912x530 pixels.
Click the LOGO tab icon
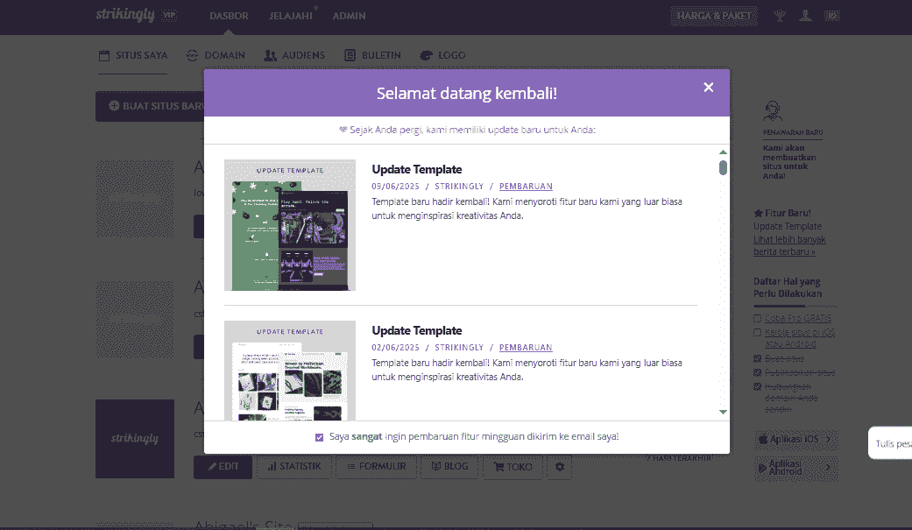tap(427, 55)
